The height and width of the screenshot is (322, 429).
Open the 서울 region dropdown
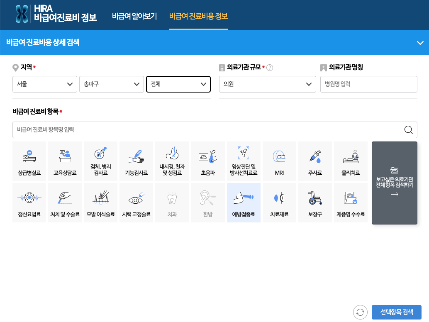pos(44,84)
